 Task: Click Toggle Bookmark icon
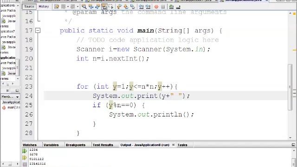click(133, 6)
